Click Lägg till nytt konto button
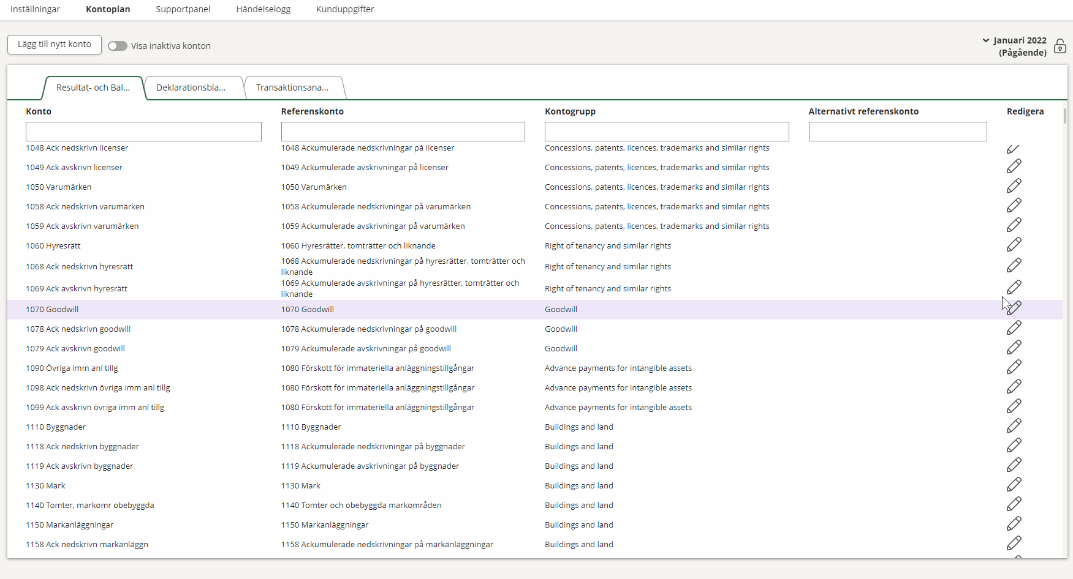This screenshot has width=1073, height=579. point(55,45)
